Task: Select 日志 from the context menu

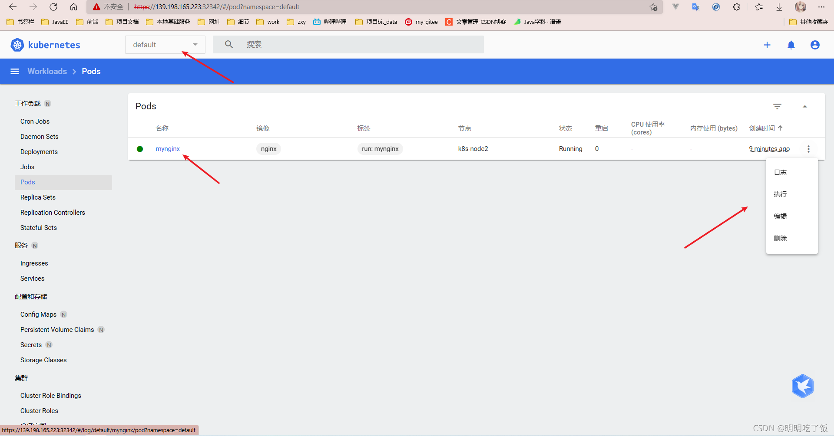Action: [792, 173]
